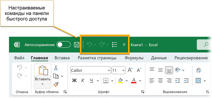The width and height of the screenshot is (212, 98).
Task: Click the Wrap text icon
Action: coord(199,70)
